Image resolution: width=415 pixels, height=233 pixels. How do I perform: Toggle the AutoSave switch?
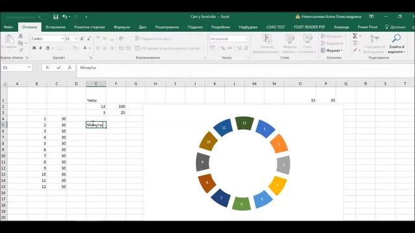point(42,17)
